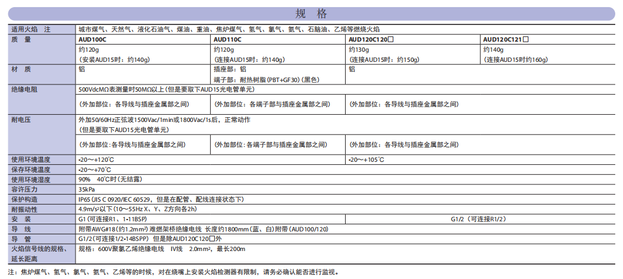
Task: Click the 约130g weight value
Action: [359, 49]
